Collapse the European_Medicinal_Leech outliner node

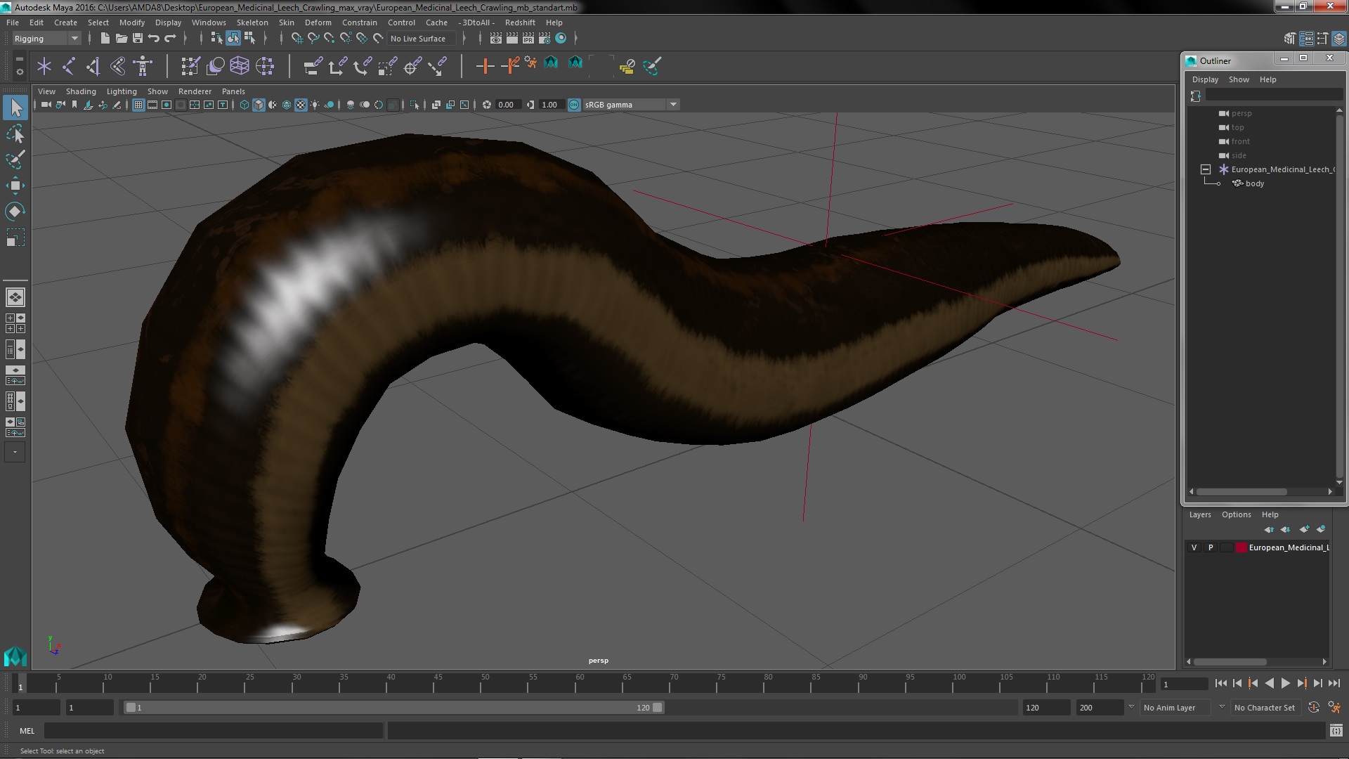point(1206,169)
